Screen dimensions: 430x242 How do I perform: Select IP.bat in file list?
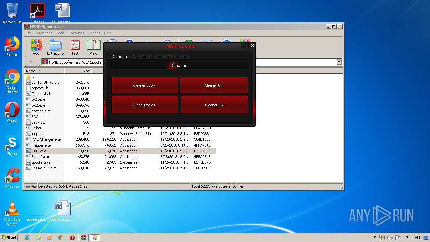[x=36, y=128]
